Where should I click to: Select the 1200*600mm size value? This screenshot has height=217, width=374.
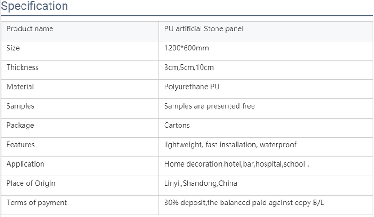[187, 48]
